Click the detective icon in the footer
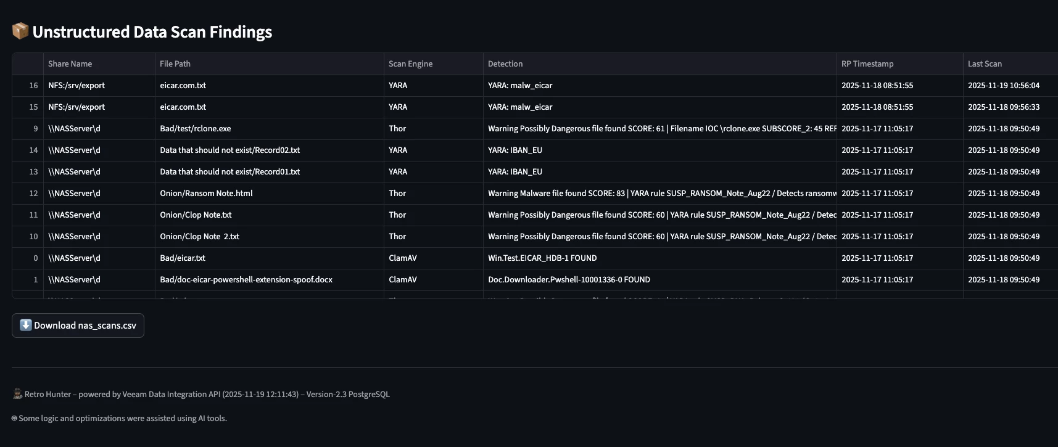 point(17,394)
